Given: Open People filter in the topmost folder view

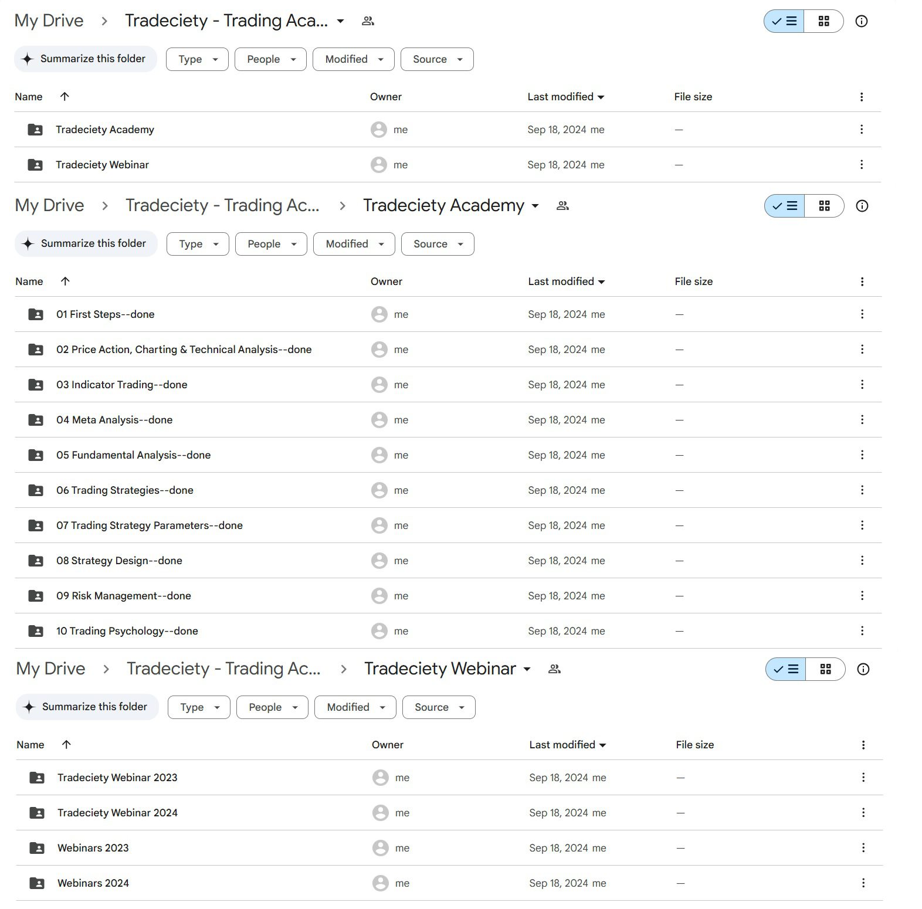Looking at the screenshot, I should tap(270, 59).
